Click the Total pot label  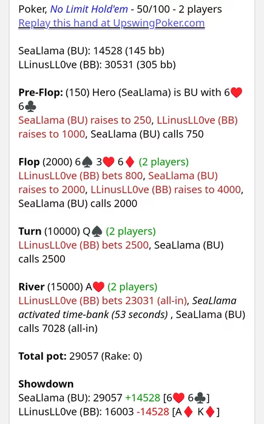click(42, 356)
